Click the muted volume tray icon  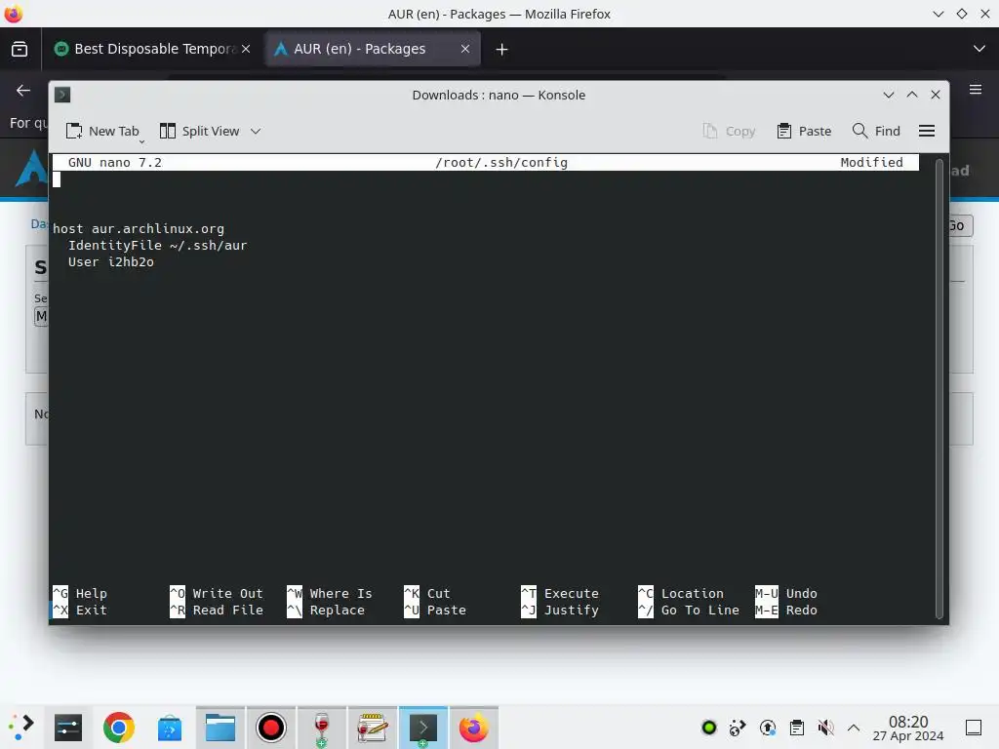pyautogui.click(x=825, y=728)
